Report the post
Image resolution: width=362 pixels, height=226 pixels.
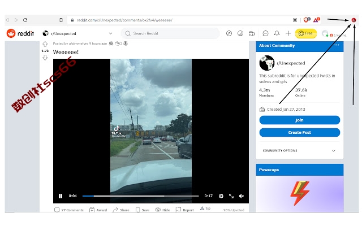tap(185, 210)
